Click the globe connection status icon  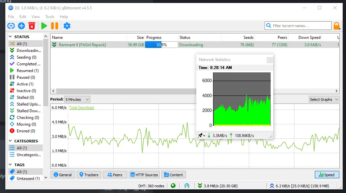[173, 186]
